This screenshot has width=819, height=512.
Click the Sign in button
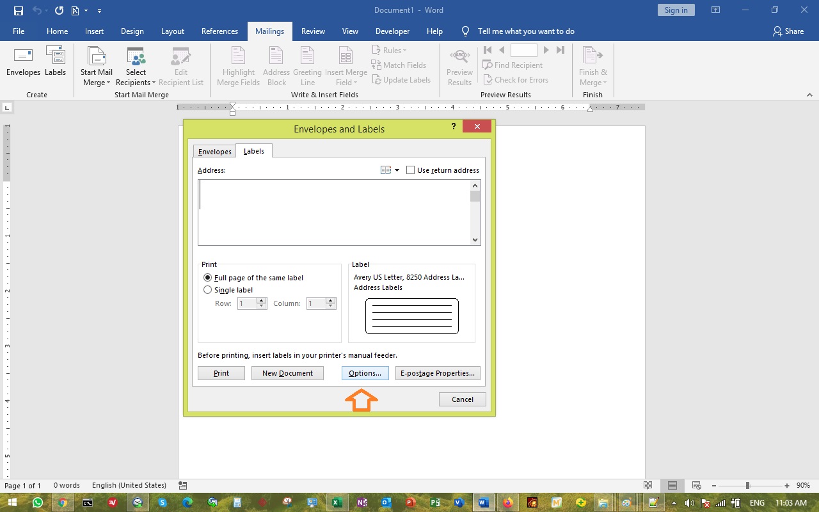click(x=676, y=10)
